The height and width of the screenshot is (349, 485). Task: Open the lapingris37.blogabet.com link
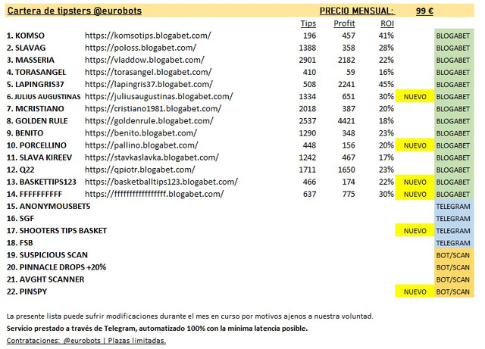(149, 84)
